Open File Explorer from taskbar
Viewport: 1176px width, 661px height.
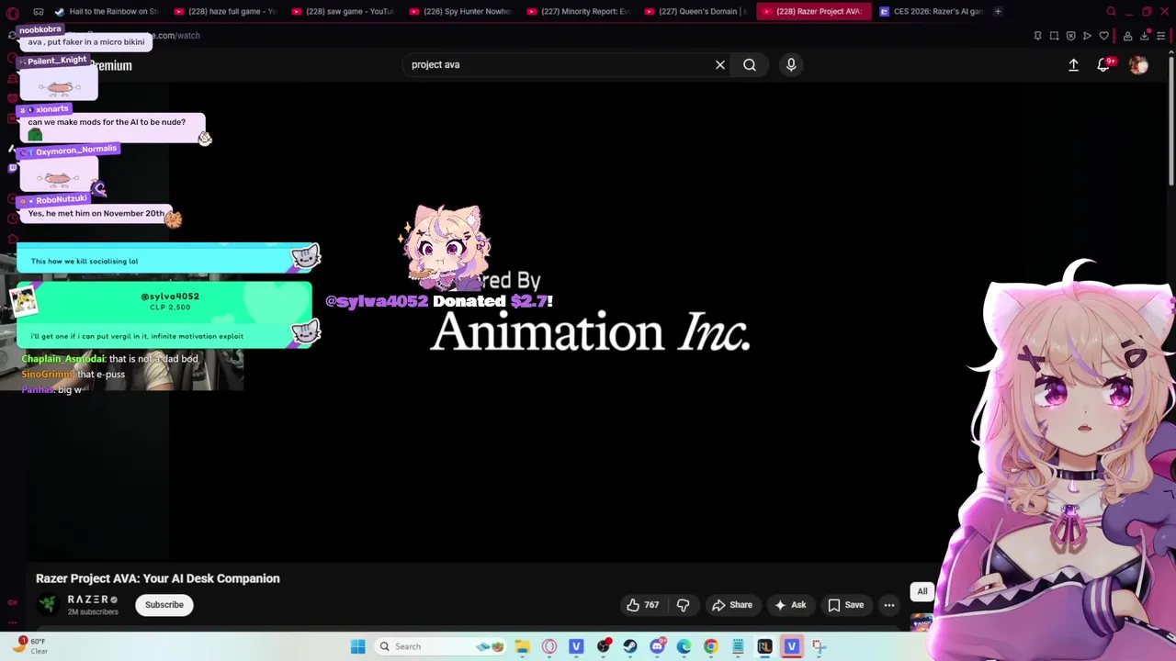click(x=522, y=646)
